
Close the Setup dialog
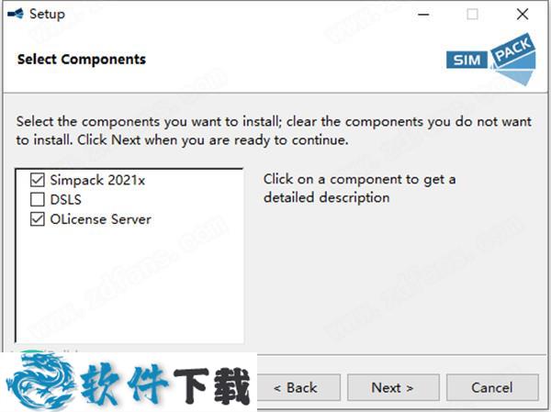[x=522, y=14]
